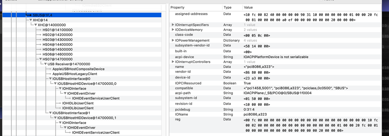Select AppleUSBHostLegacyClient in the tree

(75, 74)
